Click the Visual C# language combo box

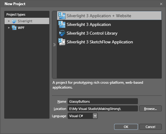(x=83, y=116)
